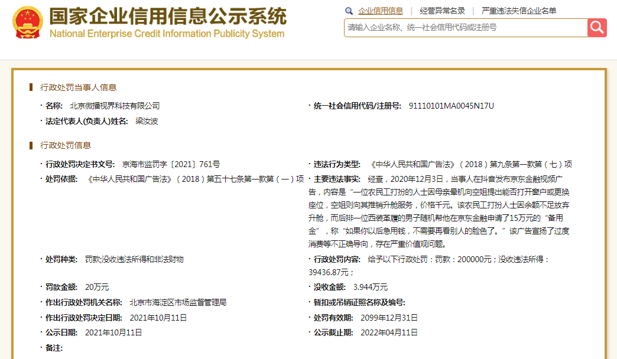The image size is (617, 359).
Task: Click the penalty type value 罚款;没收违法所得和非法财物
Action: point(135,260)
